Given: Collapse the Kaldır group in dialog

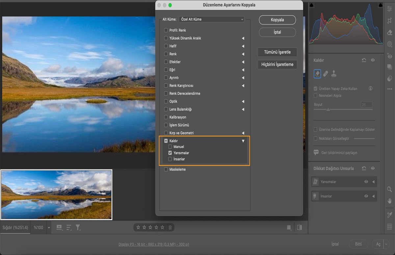Looking at the screenshot, I should pyautogui.click(x=243, y=141).
